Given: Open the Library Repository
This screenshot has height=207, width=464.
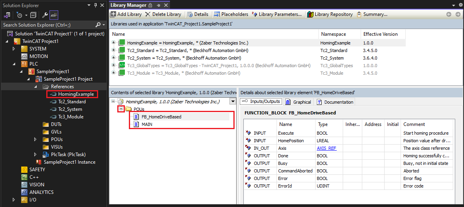Looking at the screenshot, I should tap(330, 14).
